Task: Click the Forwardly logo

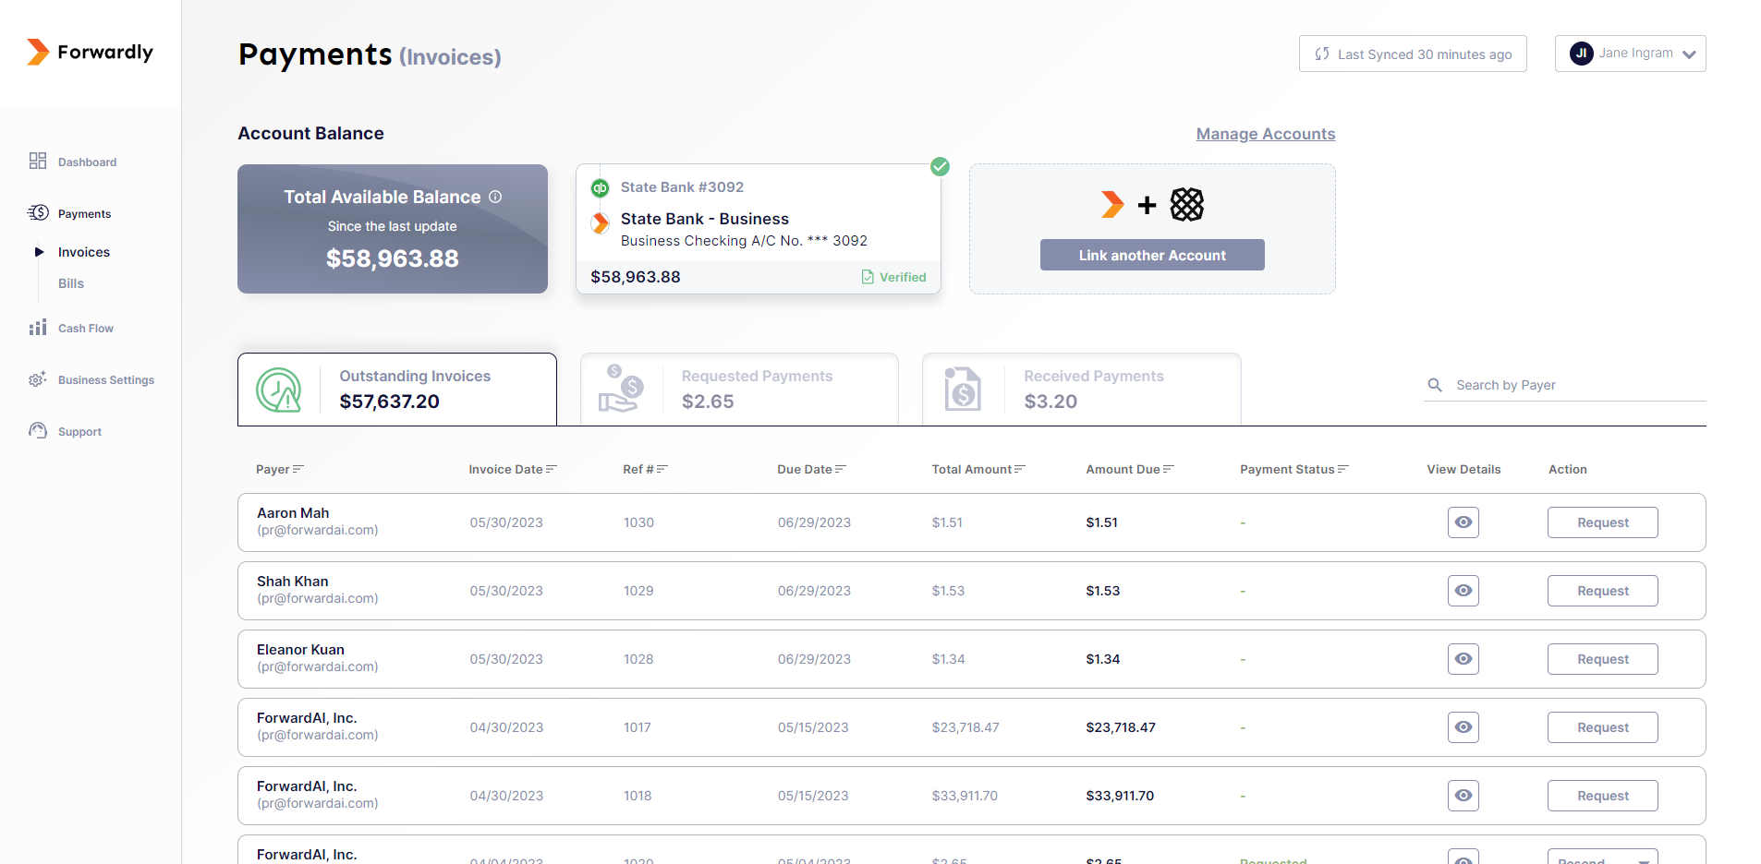Action: pyautogui.click(x=89, y=52)
